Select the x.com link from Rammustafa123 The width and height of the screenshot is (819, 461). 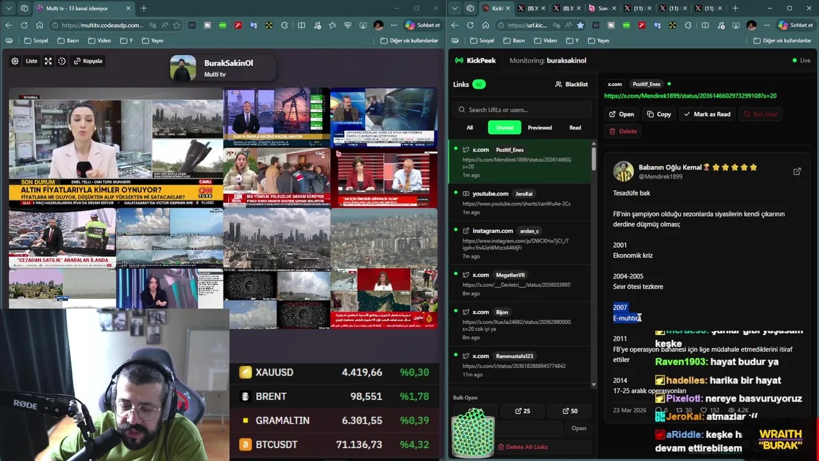click(520, 364)
